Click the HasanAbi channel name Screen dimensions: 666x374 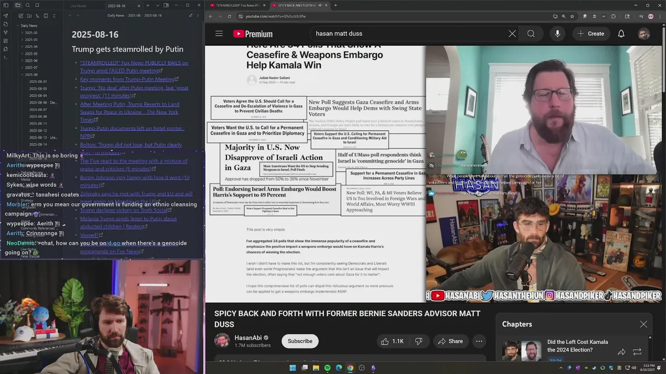pos(247,338)
